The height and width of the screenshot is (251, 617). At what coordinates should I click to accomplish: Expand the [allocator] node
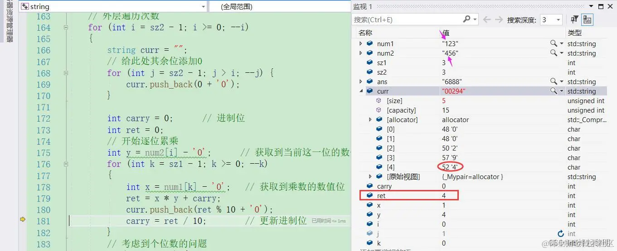(x=370, y=119)
